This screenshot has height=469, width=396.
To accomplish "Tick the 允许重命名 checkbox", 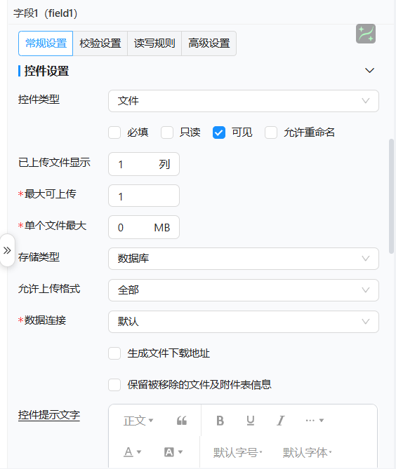I will tap(271, 132).
